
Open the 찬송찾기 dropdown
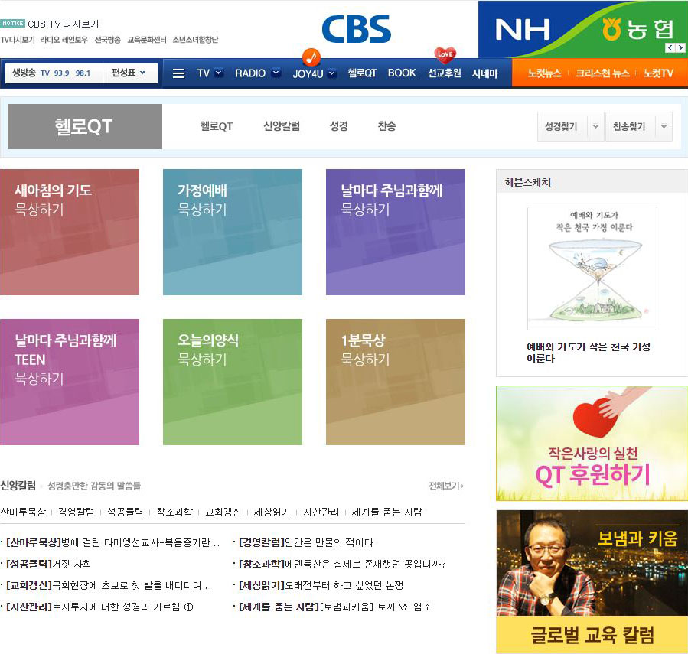point(664,126)
